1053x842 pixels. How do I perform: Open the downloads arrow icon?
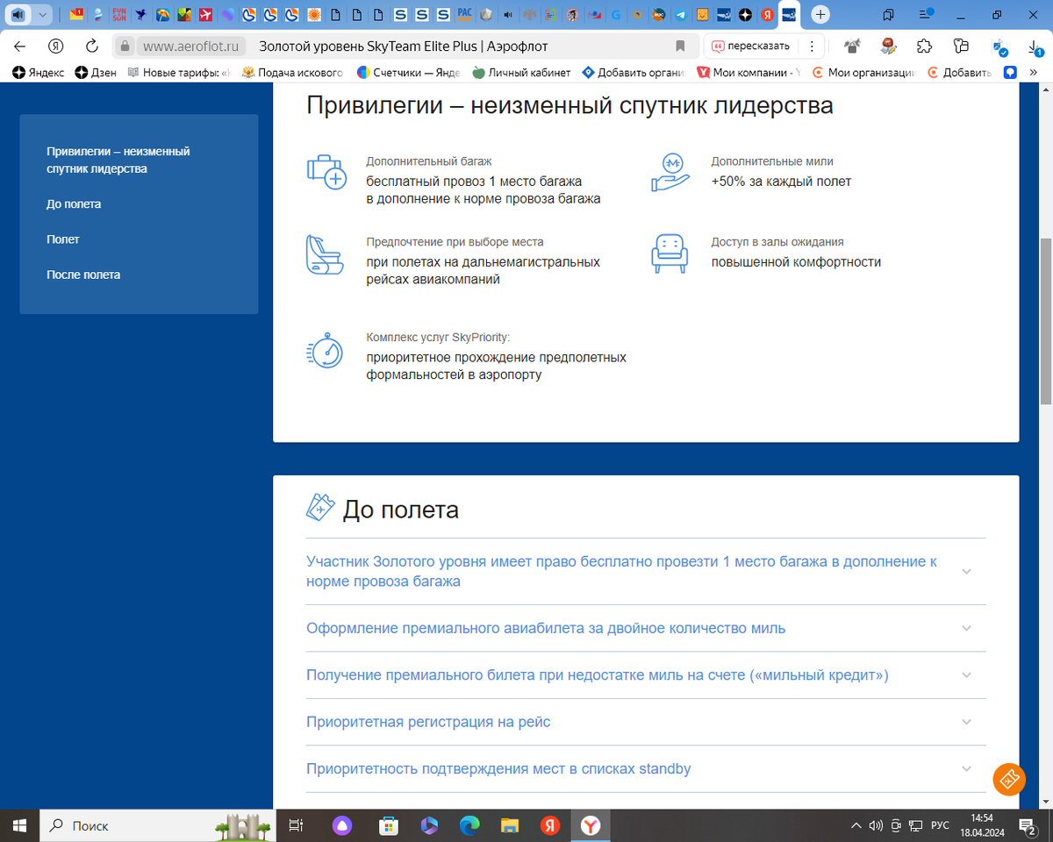pyautogui.click(x=1036, y=46)
